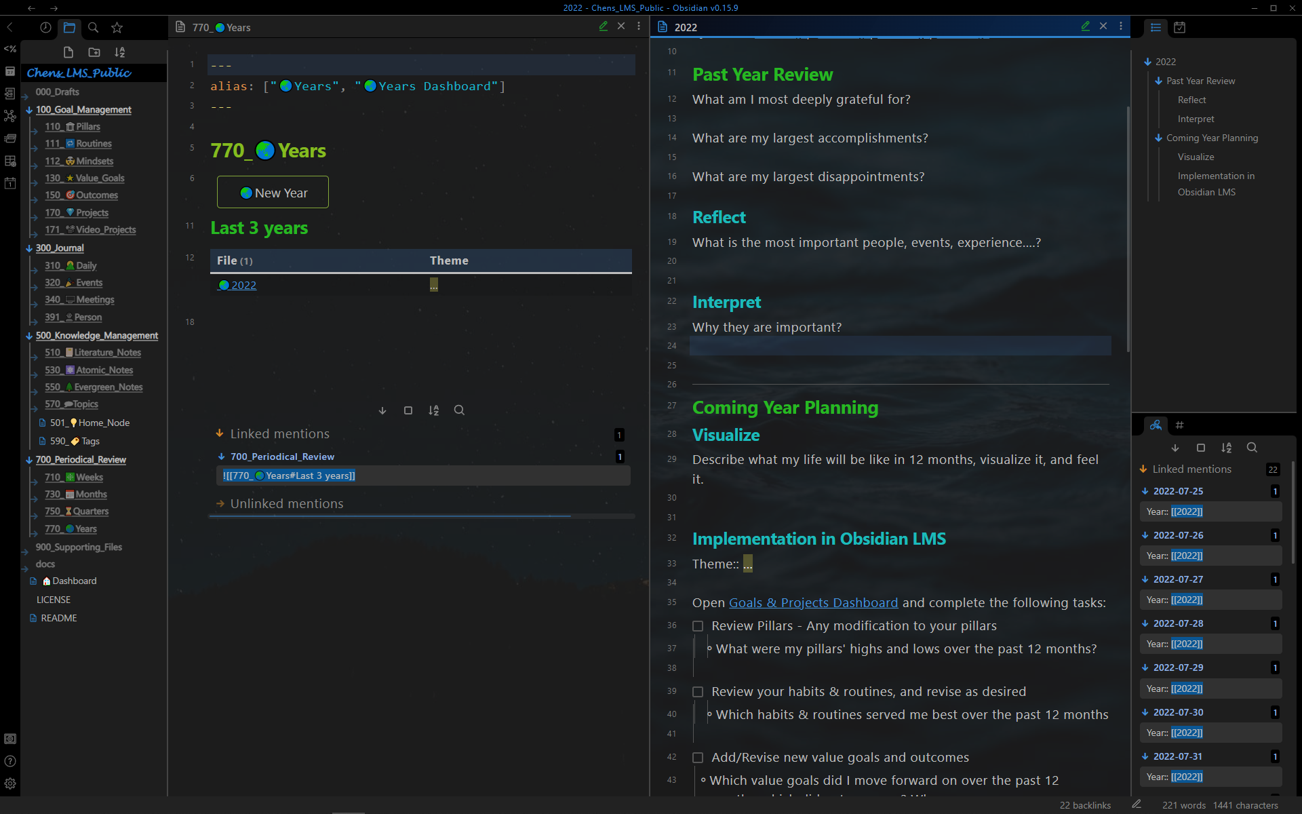Create a new folder in the explorer

tap(94, 52)
